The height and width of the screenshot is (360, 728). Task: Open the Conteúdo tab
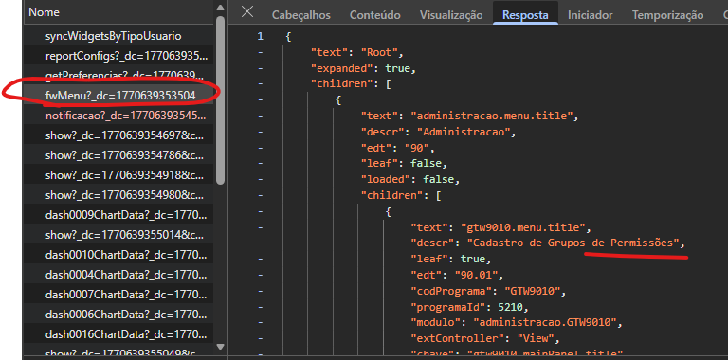[x=375, y=15]
